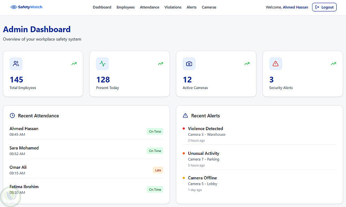Open the Employees menu item
This screenshot has width=346, height=207.
126,7
